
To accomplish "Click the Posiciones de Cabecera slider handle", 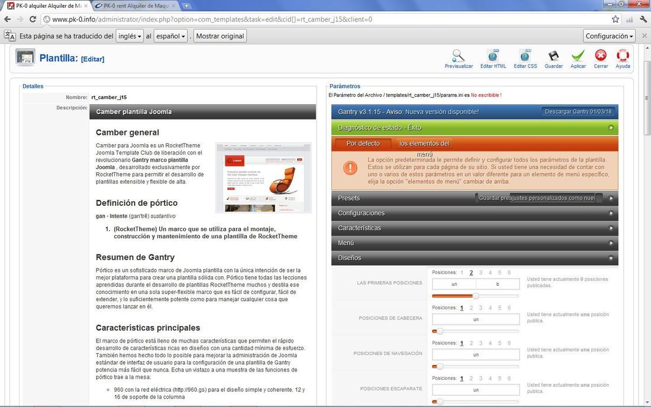I will (x=440, y=331).
